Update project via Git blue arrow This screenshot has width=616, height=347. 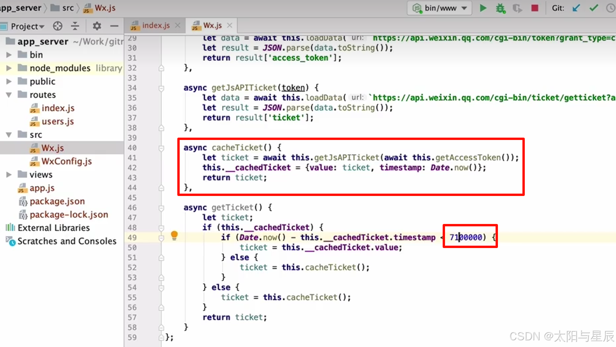click(x=576, y=8)
